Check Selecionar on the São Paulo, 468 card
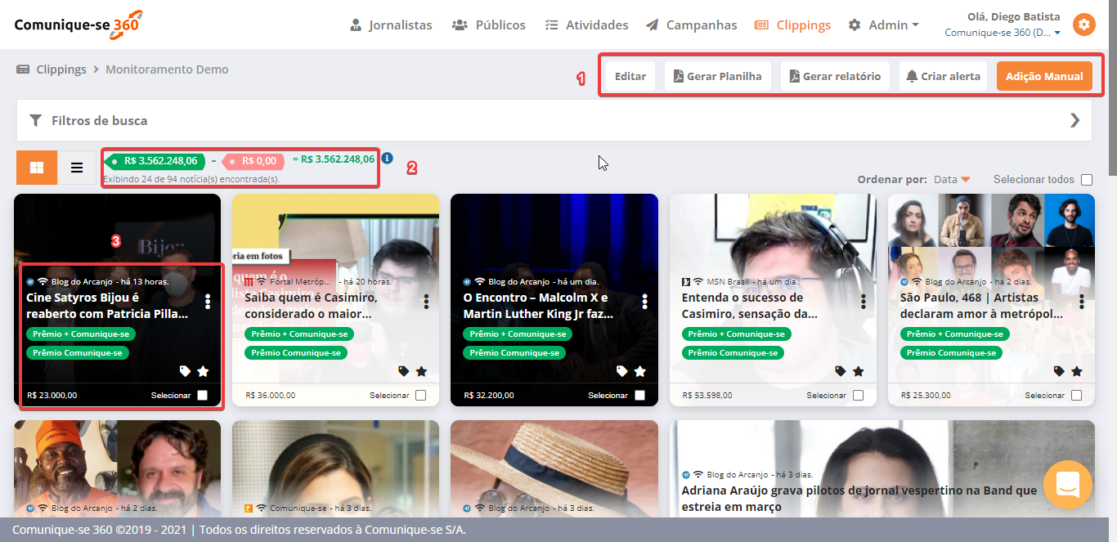This screenshot has height=542, width=1117. coord(1077,396)
